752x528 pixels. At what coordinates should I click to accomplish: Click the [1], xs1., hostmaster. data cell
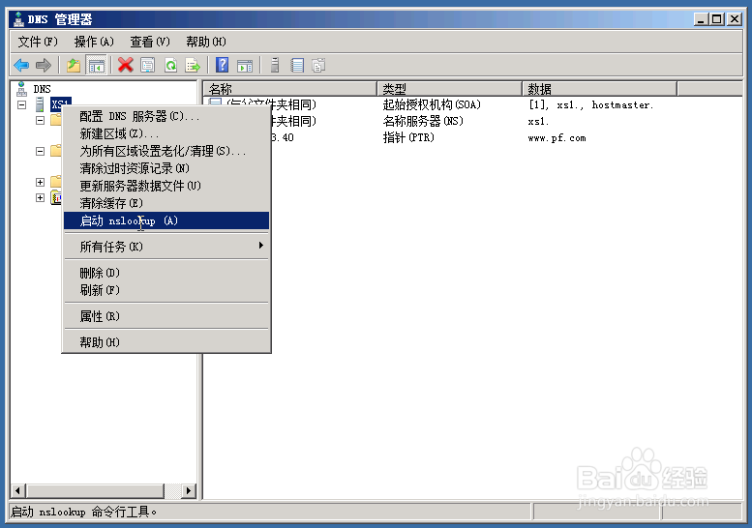(590, 105)
